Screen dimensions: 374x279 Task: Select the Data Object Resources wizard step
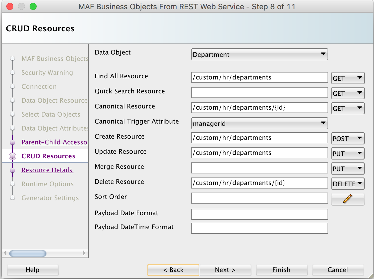click(55, 100)
